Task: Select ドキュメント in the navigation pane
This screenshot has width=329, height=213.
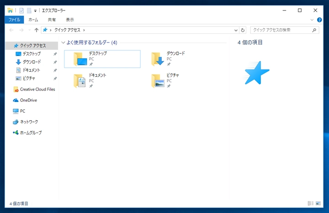Action: [32, 70]
